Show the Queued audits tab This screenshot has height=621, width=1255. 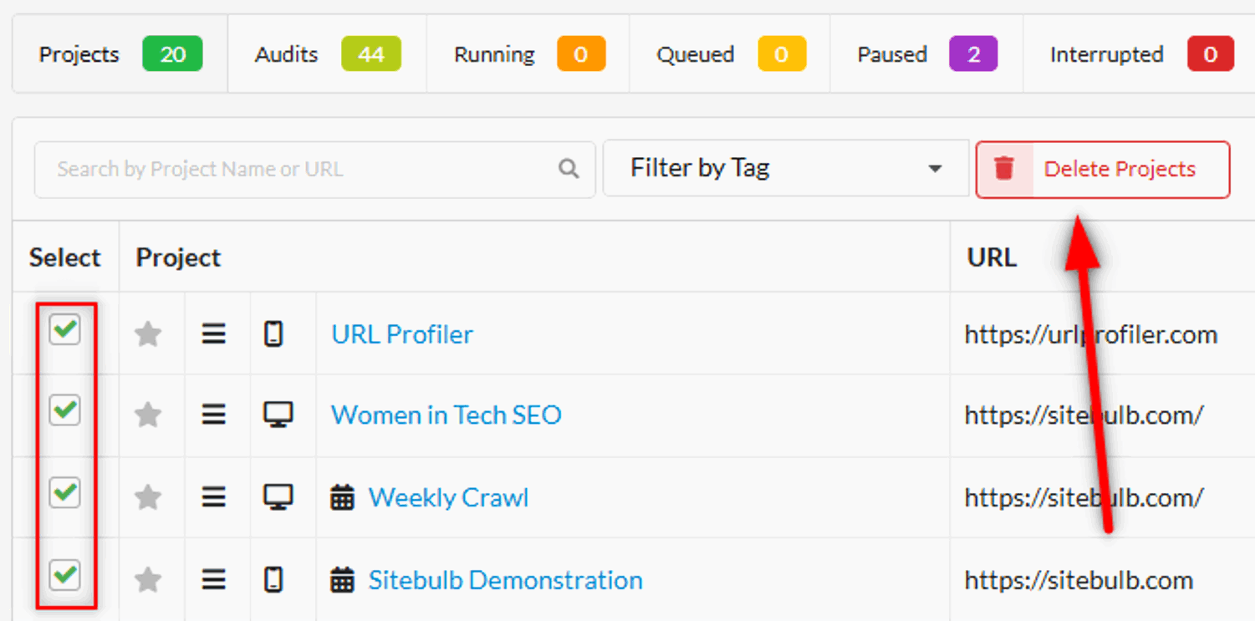point(730,54)
